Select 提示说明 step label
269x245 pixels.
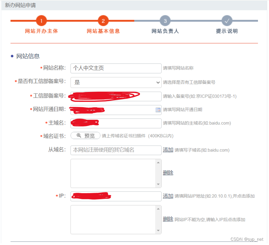click(227, 31)
